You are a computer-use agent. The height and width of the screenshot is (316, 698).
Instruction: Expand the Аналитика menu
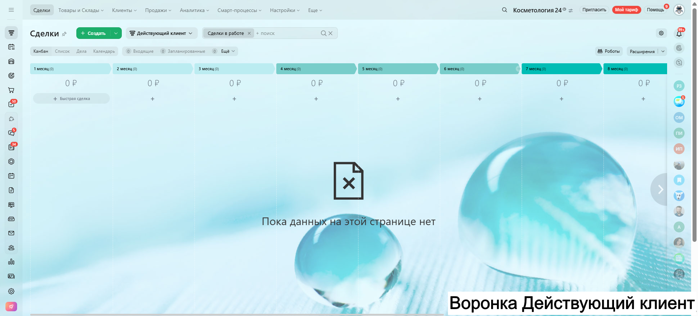[194, 10]
